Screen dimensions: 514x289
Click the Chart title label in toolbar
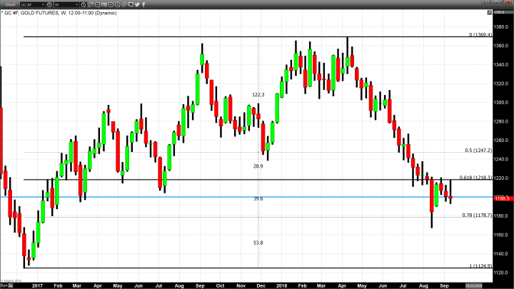coord(10,4)
